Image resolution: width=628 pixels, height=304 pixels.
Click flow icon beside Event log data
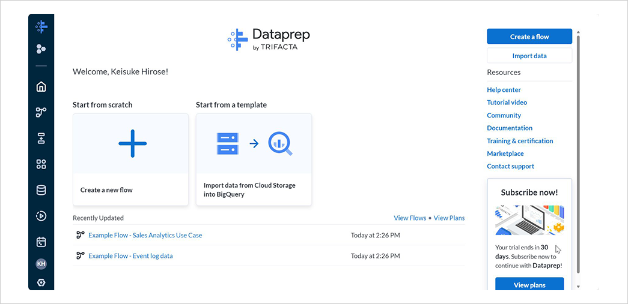point(81,255)
